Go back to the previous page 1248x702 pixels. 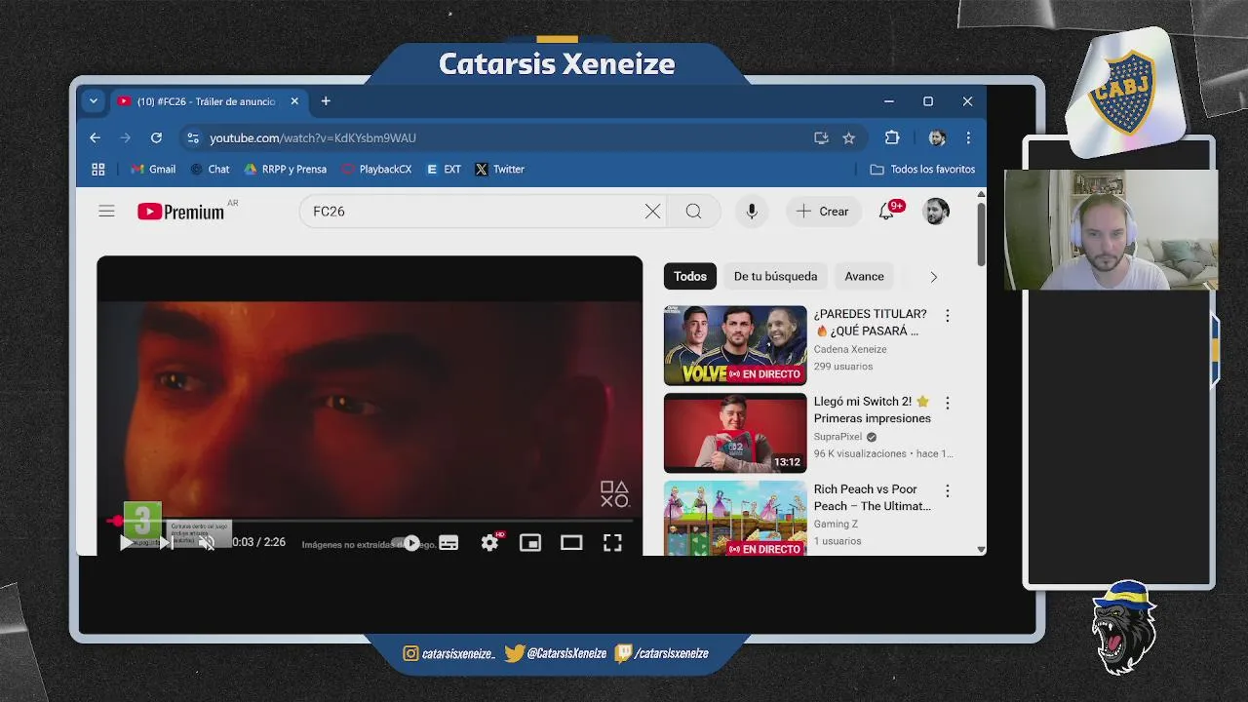[95, 138]
